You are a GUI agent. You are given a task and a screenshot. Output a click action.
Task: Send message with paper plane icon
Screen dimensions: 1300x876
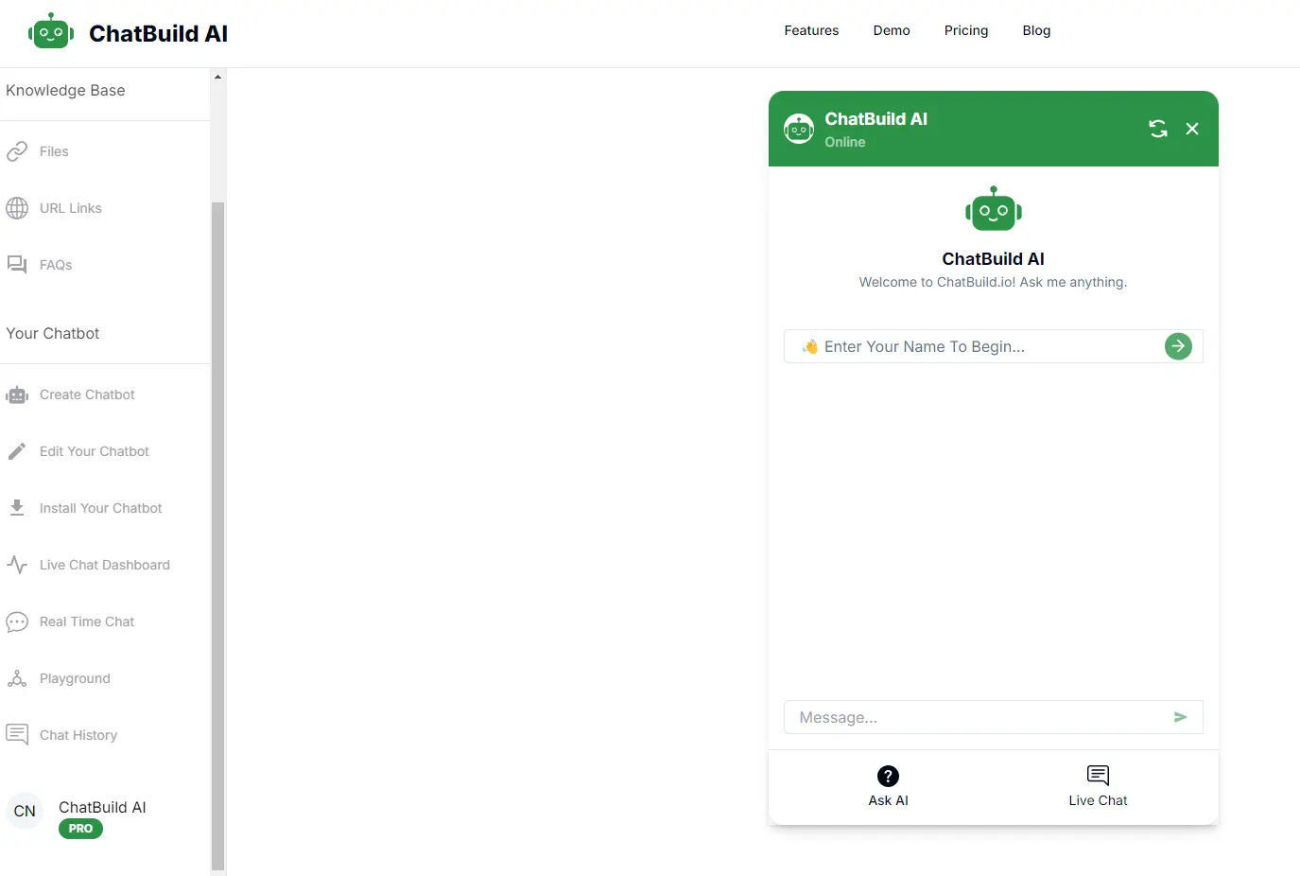1180,717
